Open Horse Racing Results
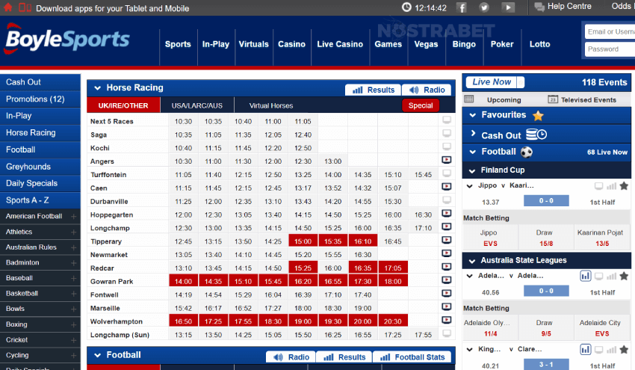The width and height of the screenshot is (635, 370). (373, 90)
